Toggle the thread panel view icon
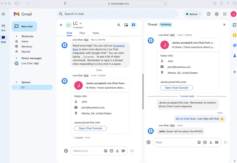 (134, 25)
